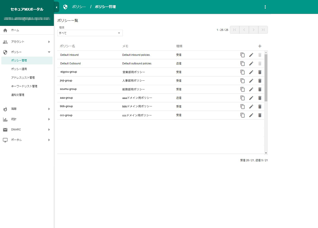Click the plus icon to add a policy
318x228 pixels.
point(260,46)
